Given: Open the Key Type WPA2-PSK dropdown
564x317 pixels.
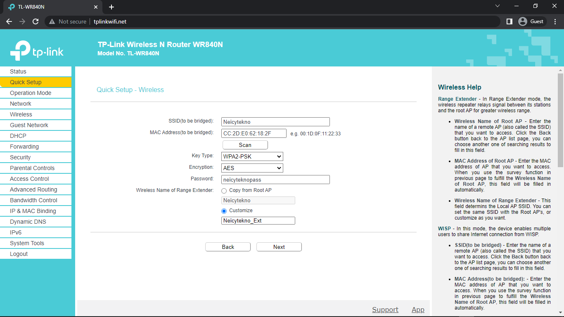Looking at the screenshot, I should [x=252, y=156].
